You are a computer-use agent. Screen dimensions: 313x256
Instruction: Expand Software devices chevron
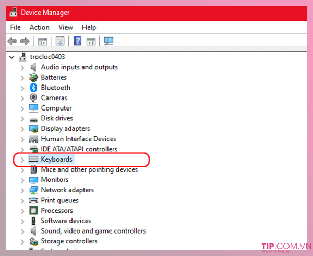point(22,221)
